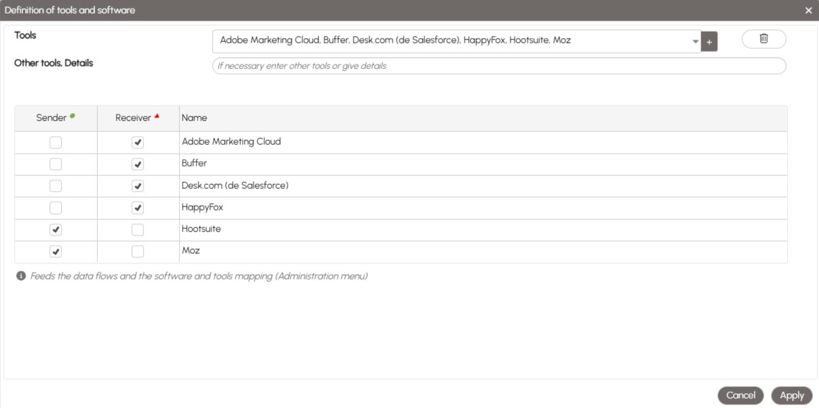819x408 pixels.
Task: Click the Sender column header
Action: [56, 118]
